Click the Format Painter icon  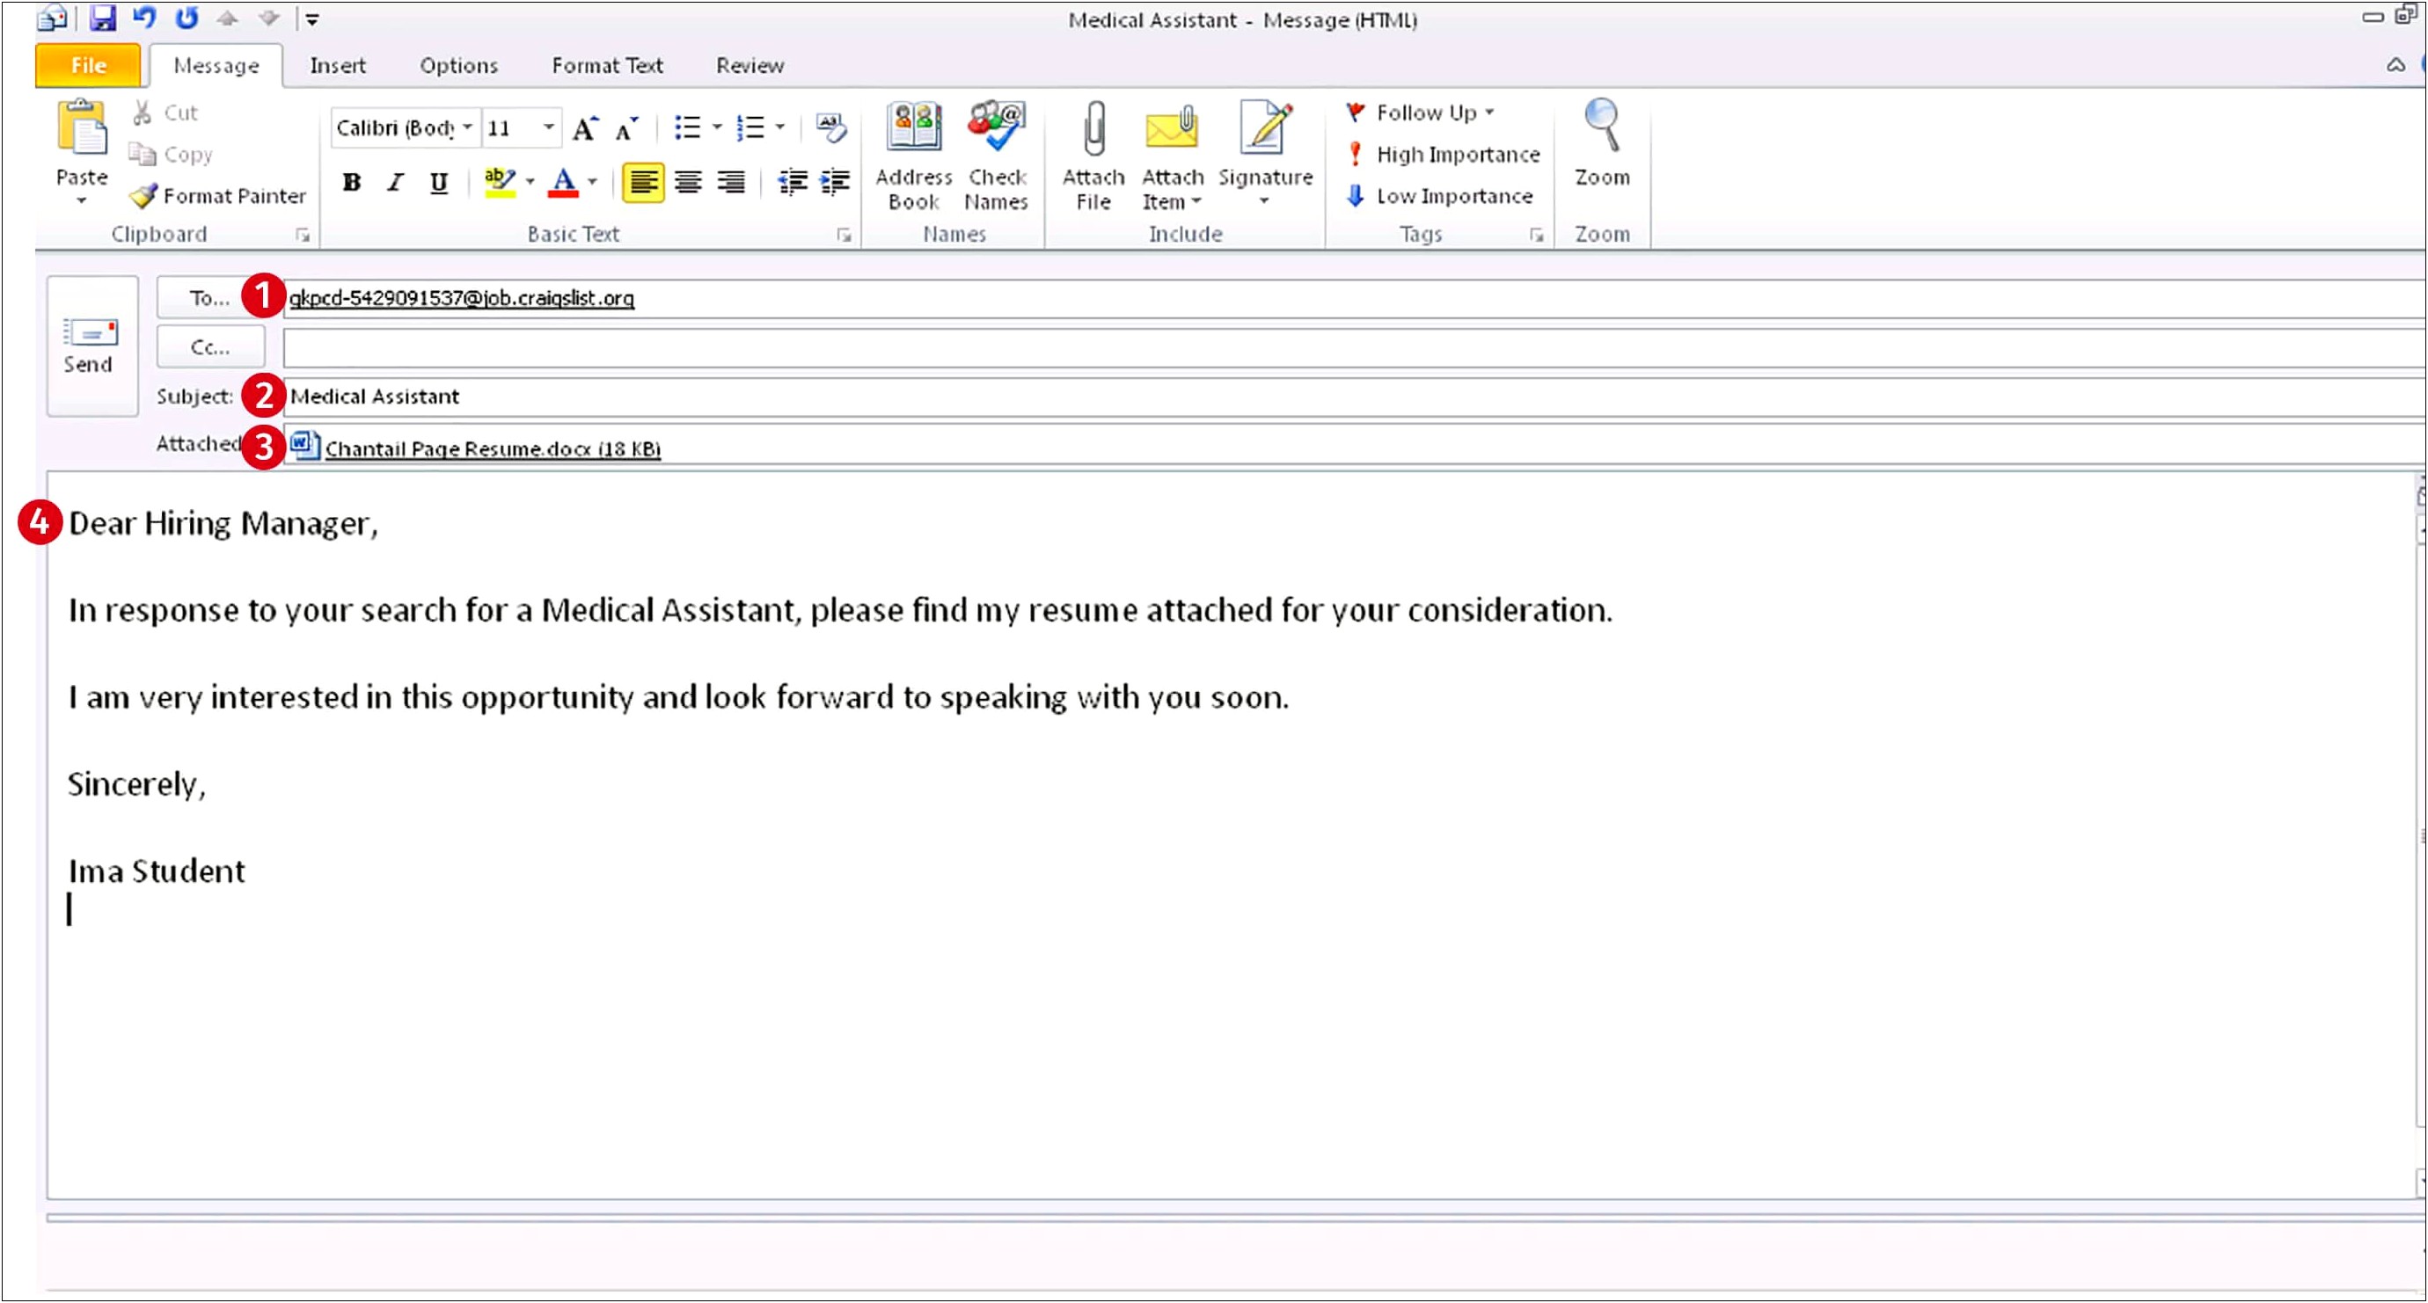pos(143,194)
